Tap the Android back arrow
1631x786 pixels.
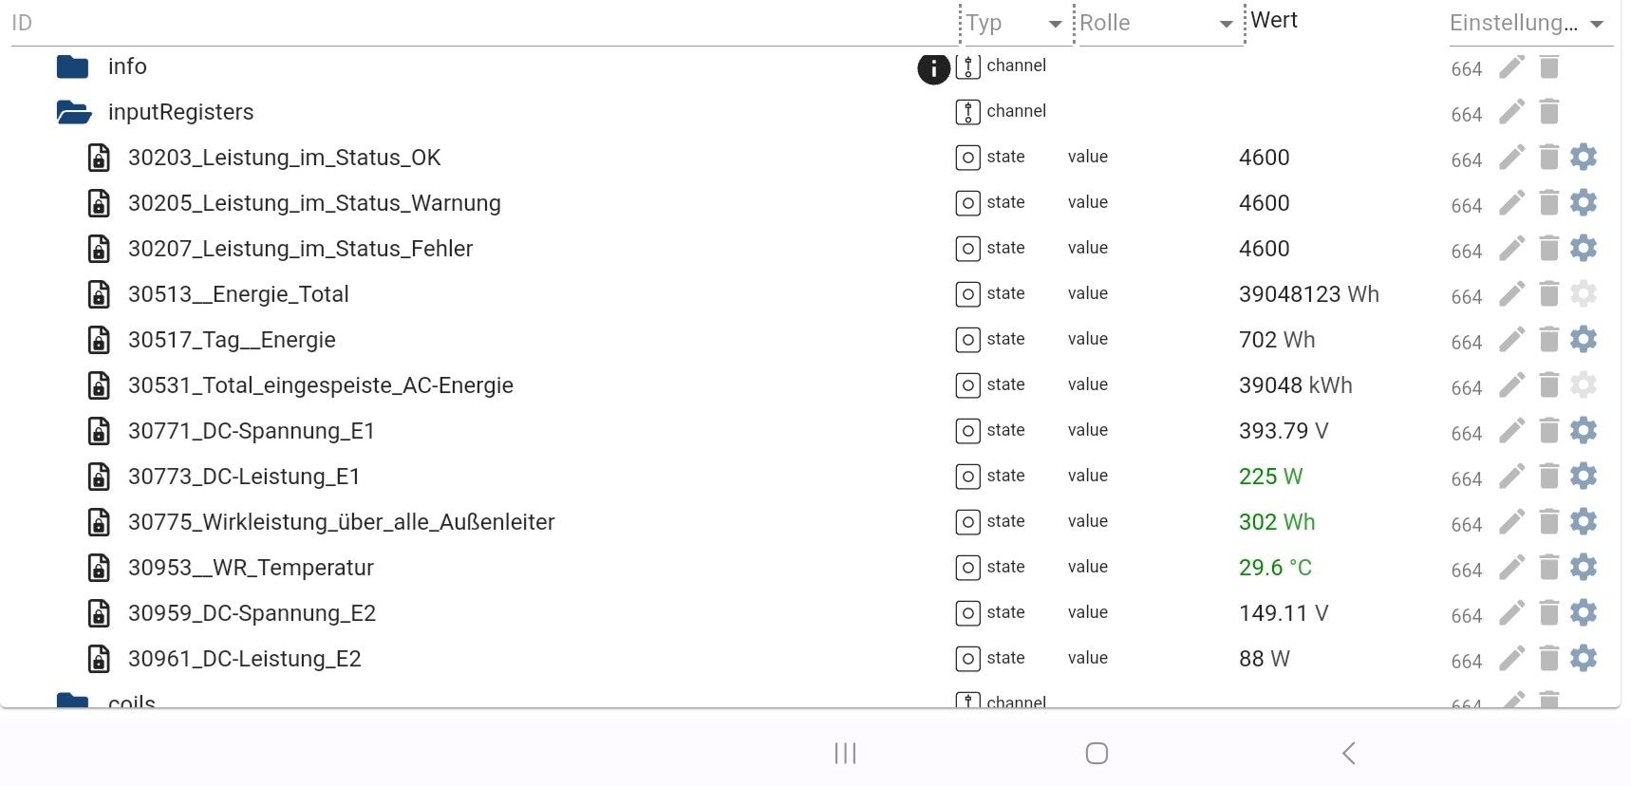(1349, 753)
